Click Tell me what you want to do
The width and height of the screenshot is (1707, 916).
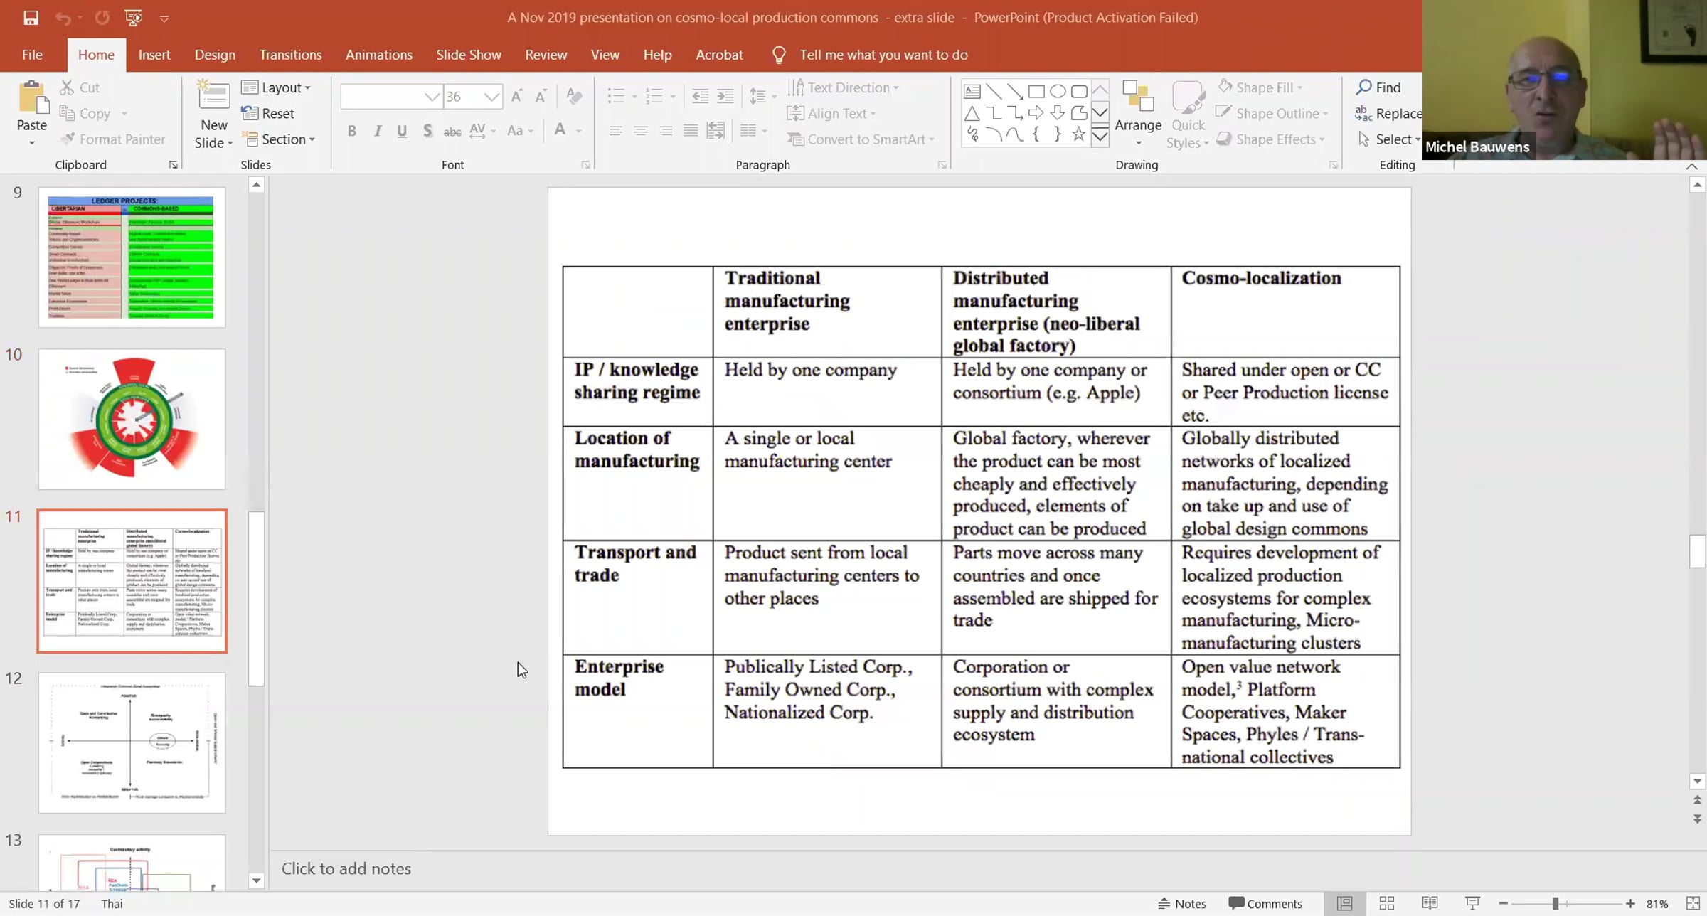(883, 55)
